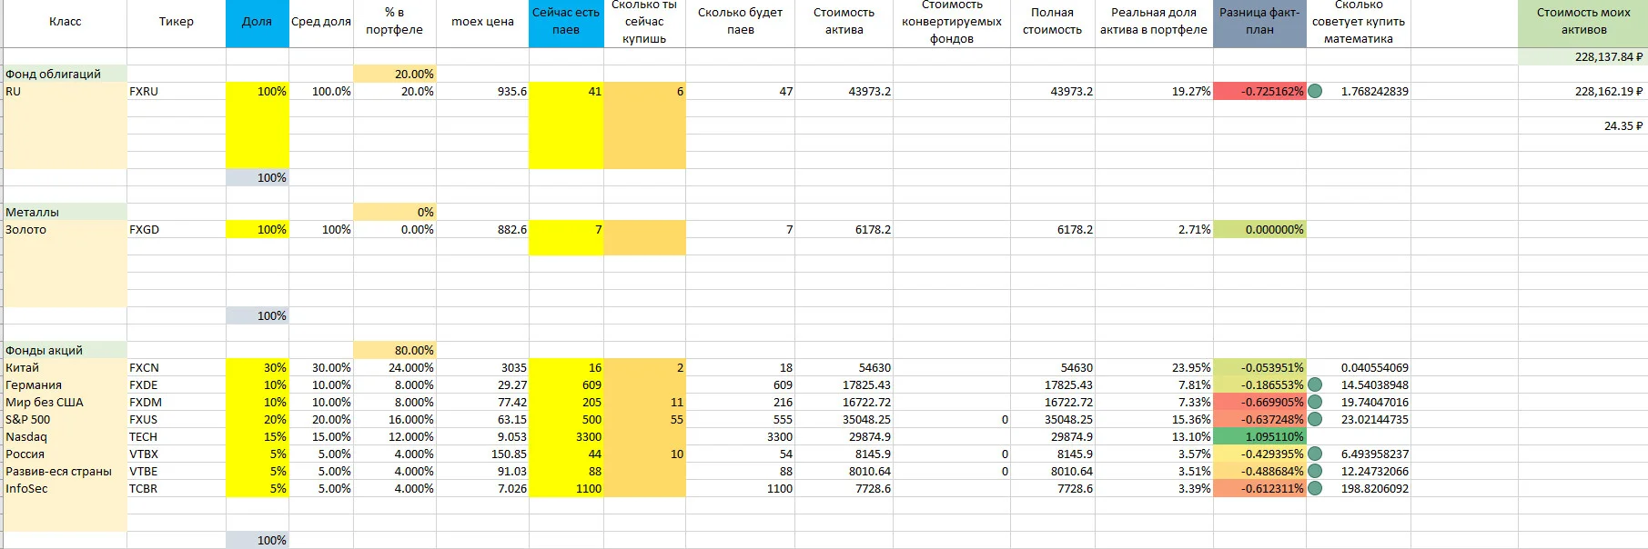
Task: Select the 80.00% stock funds allocation cell
Action: (x=395, y=350)
